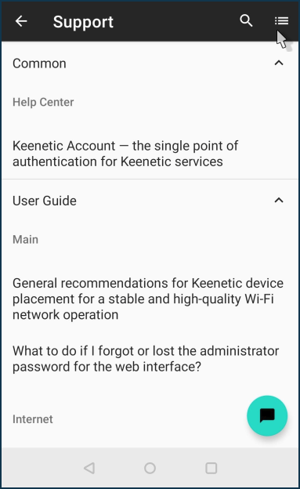The width and height of the screenshot is (300, 489).
Task: Click text 'password for the web interface?'
Action: pyautogui.click(x=107, y=367)
